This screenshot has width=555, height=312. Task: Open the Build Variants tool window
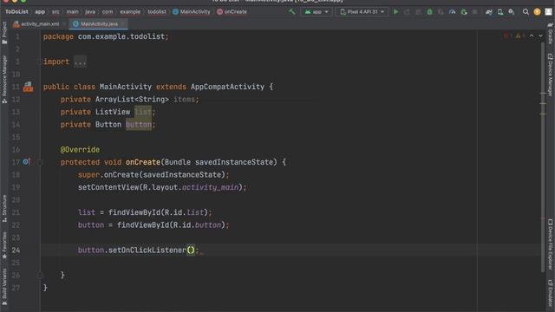pos(4,287)
